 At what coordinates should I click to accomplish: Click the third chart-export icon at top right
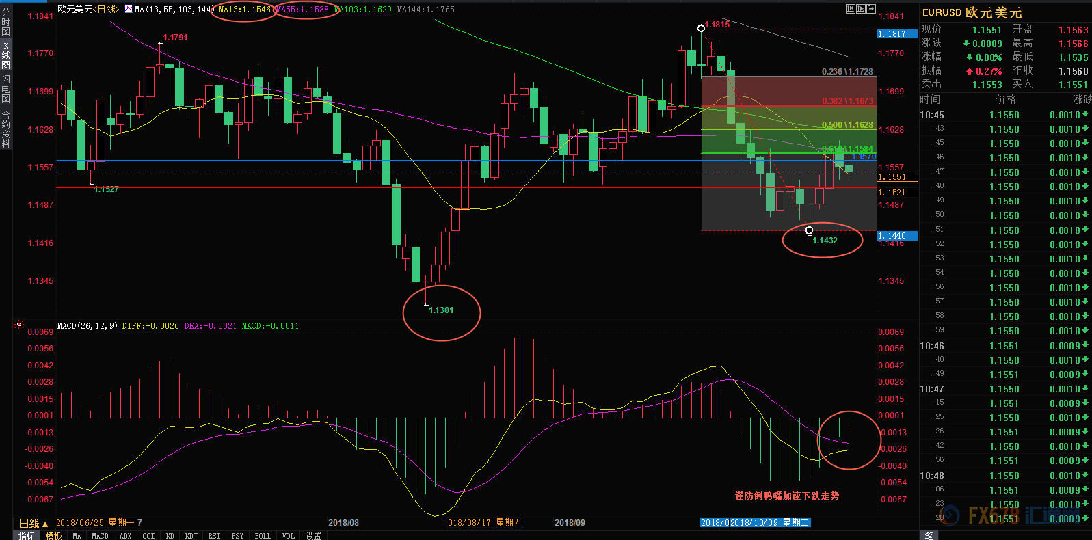click(871, 9)
